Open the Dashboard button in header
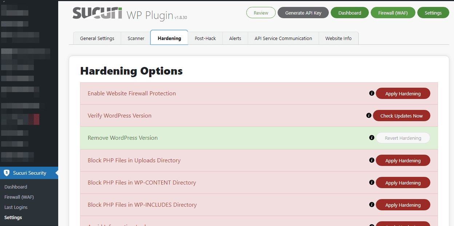The image size is (454, 226). [350, 13]
